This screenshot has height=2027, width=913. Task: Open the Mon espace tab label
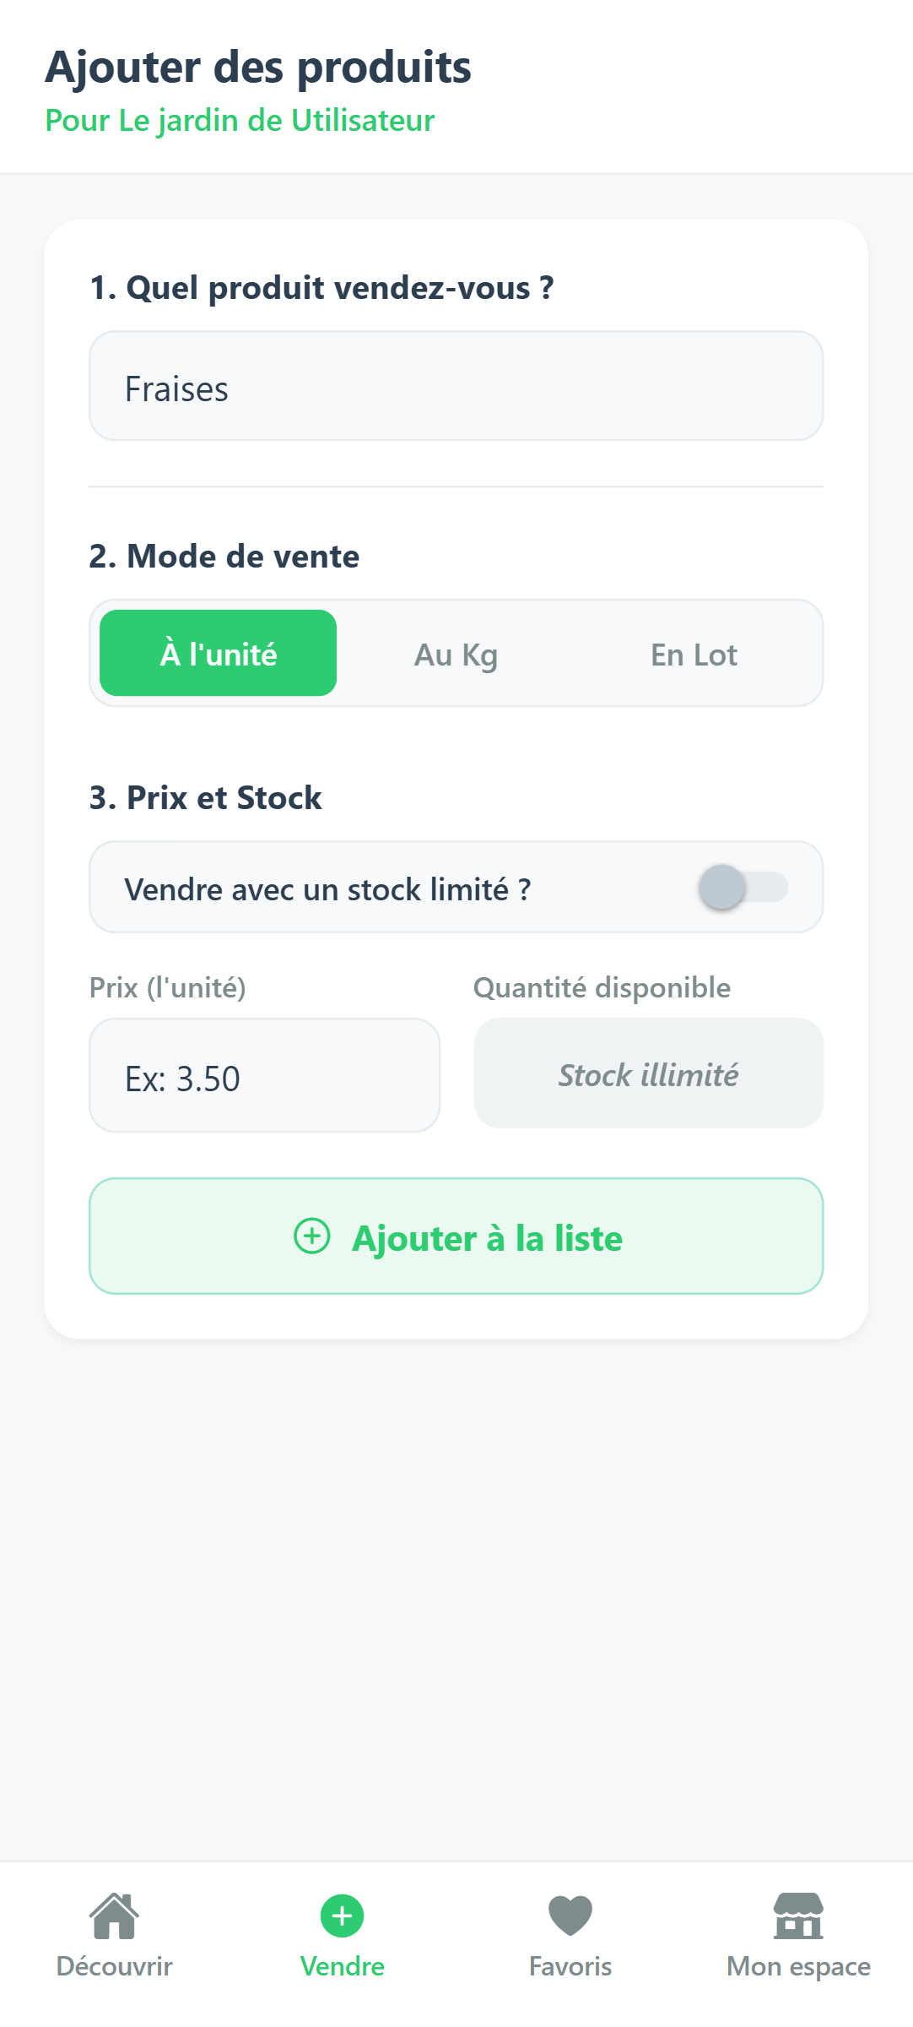coord(798,1966)
